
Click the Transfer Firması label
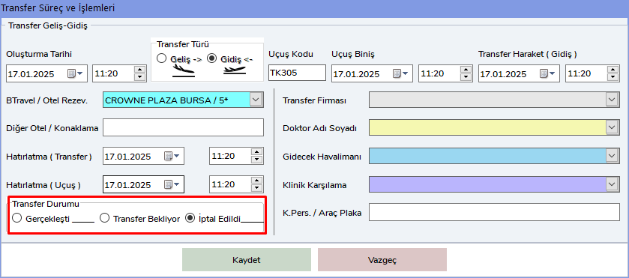pos(315,100)
